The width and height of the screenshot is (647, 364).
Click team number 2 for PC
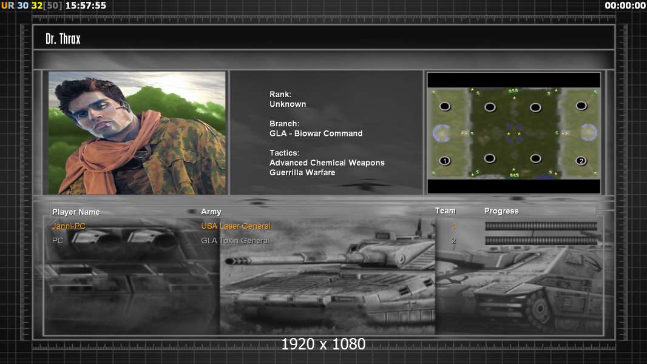coord(453,240)
